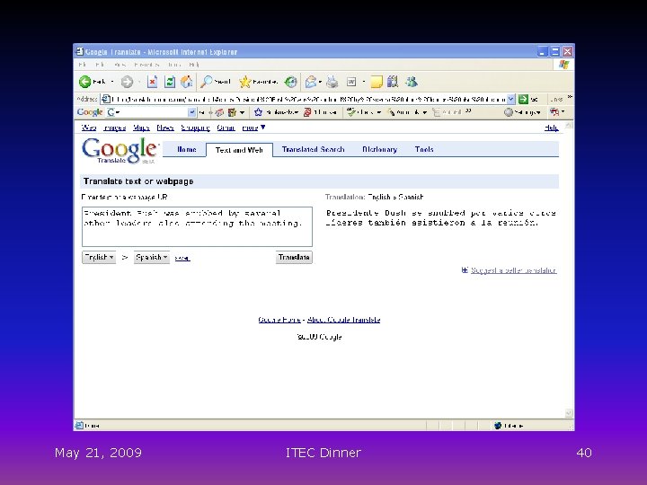Switch to the Translated Search tab
Image resolution: width=647 pixels, height=485 pixels.
point(314,149)
